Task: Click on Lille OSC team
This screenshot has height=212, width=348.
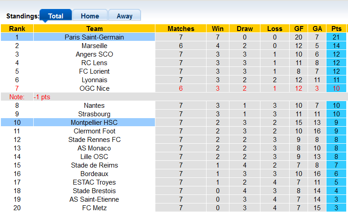Action: coord(94,157)
